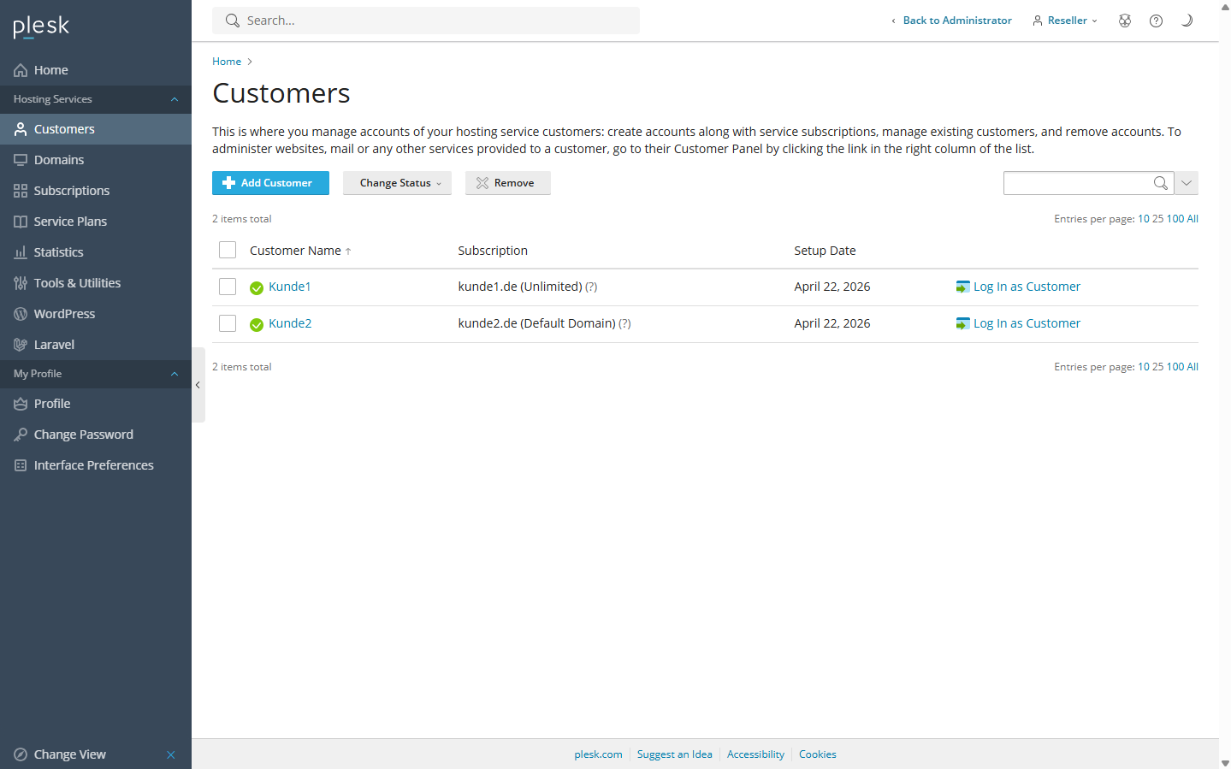1231x769 pixels.
Task: Click the Interface Preferences icon
Action: point(21,465)
